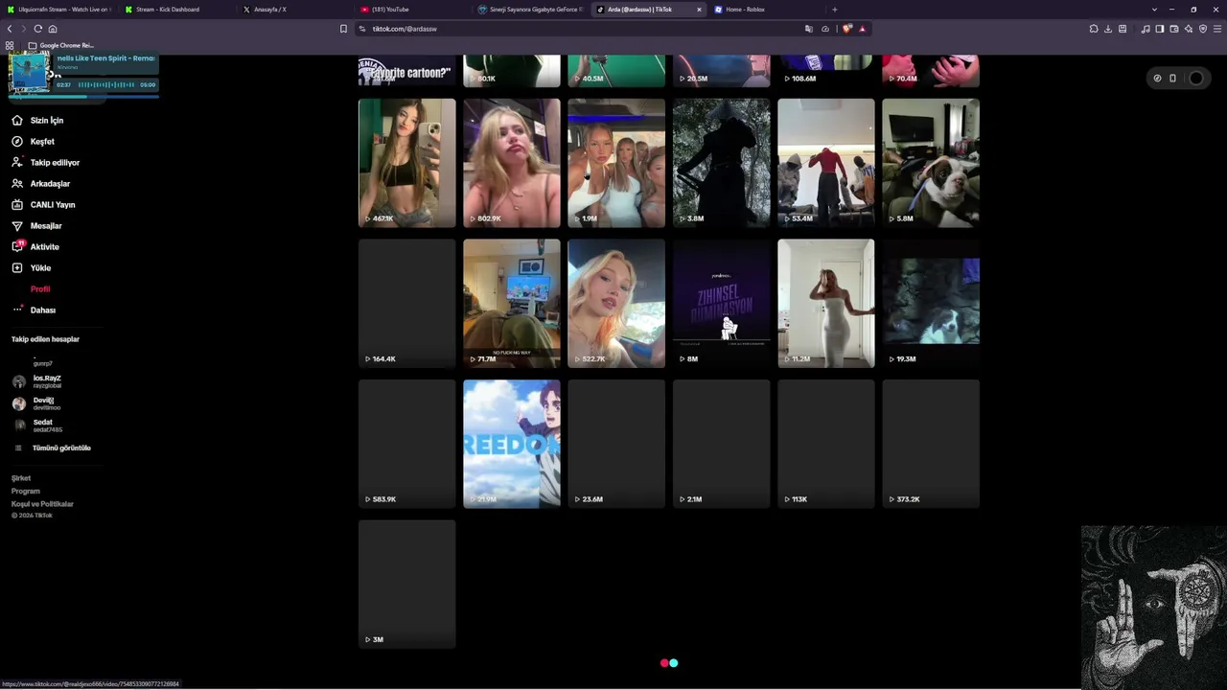Open a new browser tab
Image resolution: width=1227 pixels, height=690 pixels.
point(834,10)
